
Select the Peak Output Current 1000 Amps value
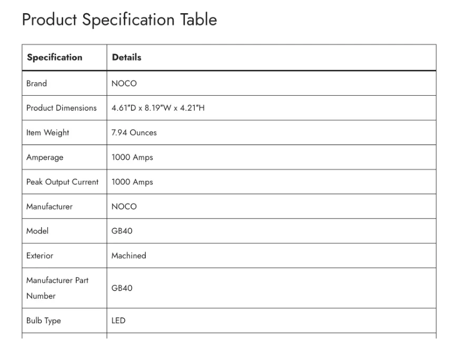click(132, 182)
